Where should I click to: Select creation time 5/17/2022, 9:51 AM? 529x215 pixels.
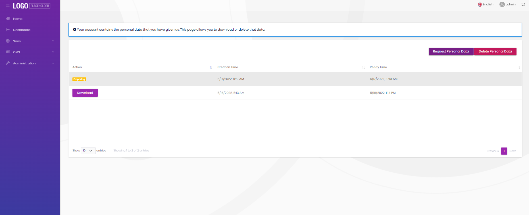tap(231, 79)
